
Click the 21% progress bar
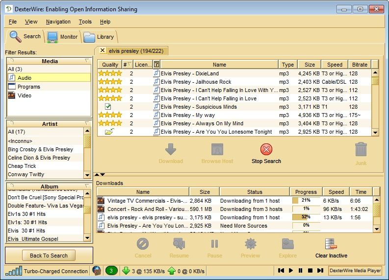point(306,200)
